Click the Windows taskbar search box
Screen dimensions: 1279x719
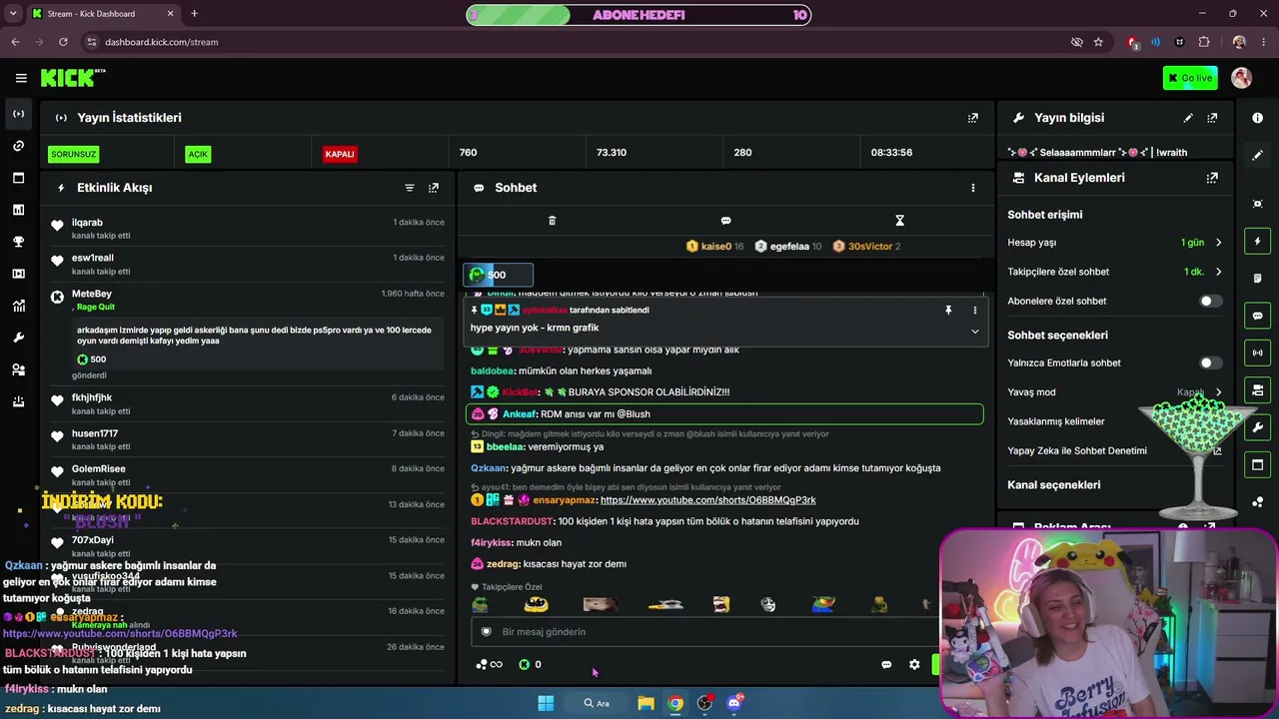pos(597,703)
